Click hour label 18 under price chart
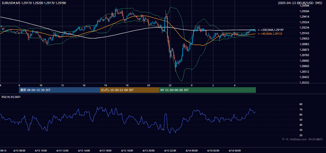Screen dimensions: 326x153 click(x=127, y=85)
